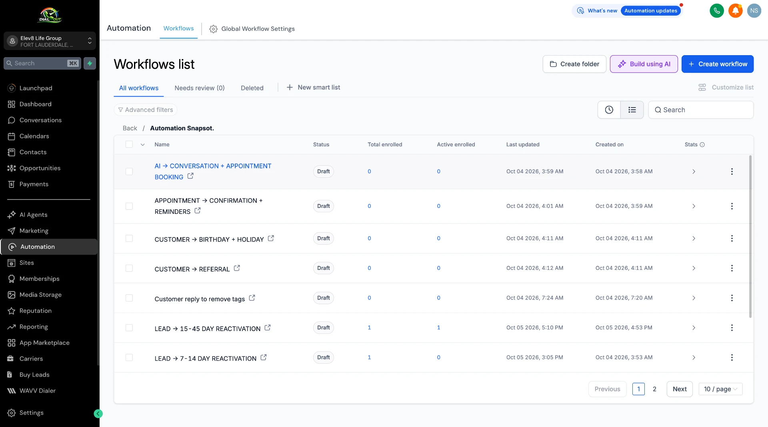
Task: Go to the Next page
Action: pyautogui.click(x=680, y=389)
